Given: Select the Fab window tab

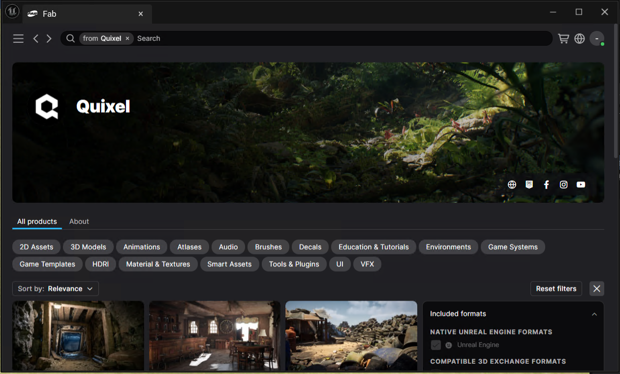Looking at the screenshot, I should [87, 14].
